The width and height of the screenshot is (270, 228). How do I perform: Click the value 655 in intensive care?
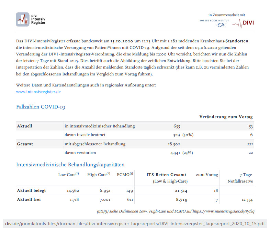pos(177,126)
